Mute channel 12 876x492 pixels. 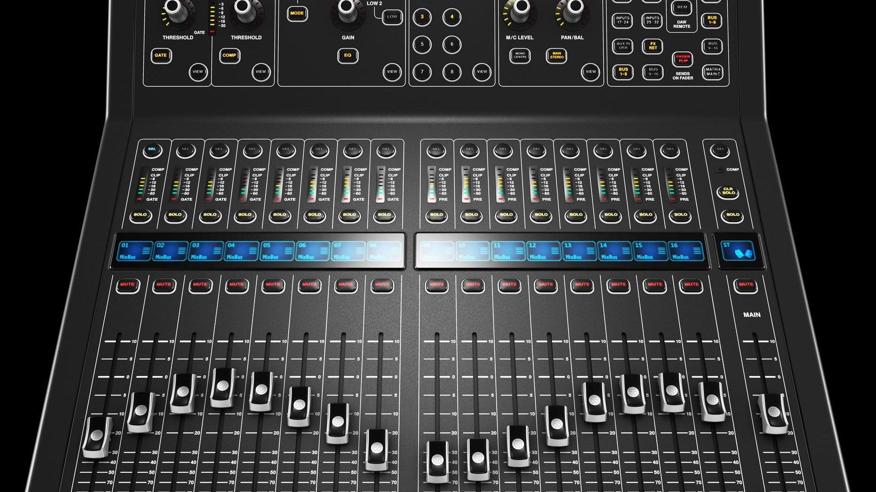coord(546,285)
